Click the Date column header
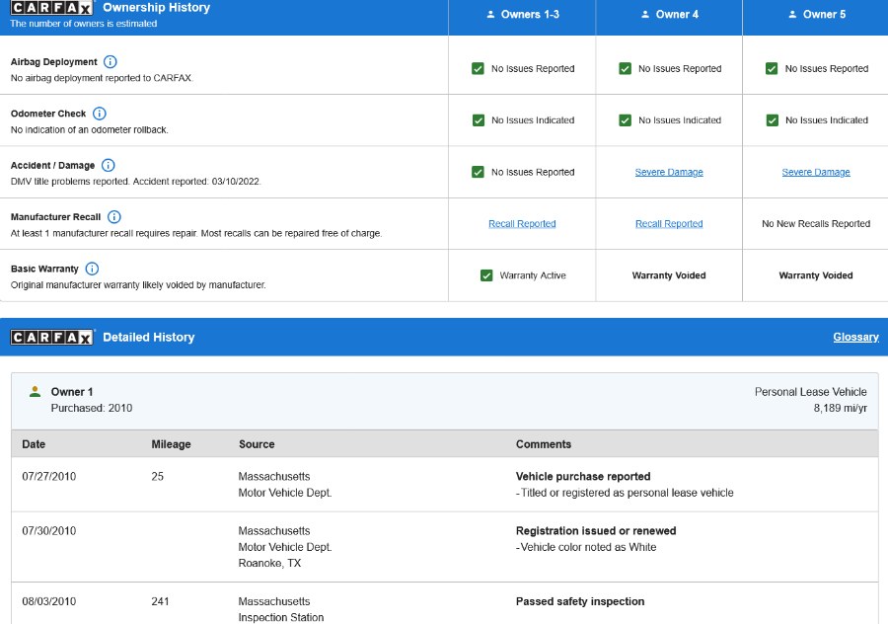888x624 pixels. pyautogui.click(x=34, y=444)
